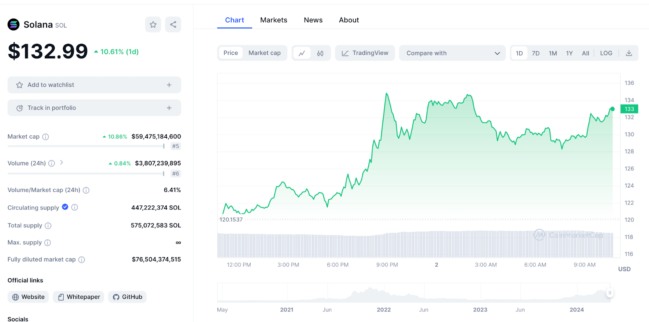Viewport: 649px width, 322px height.
Task: Switch to the About tab
Action: pos(349,20)
